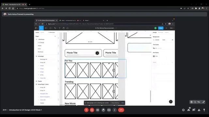Add a new page with plus icon
Screen dimensions: 209x117
coord(55,36)
